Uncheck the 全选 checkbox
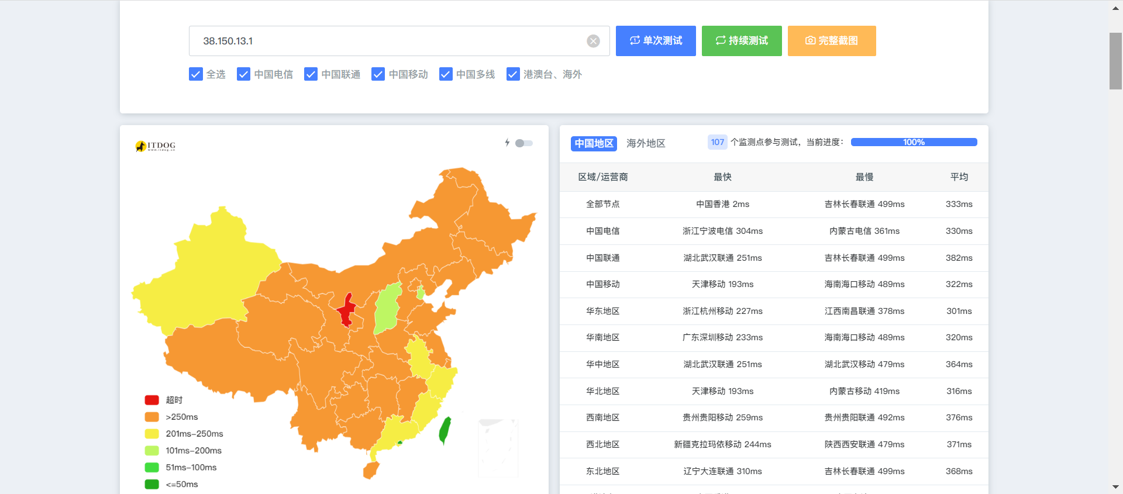 [196, 74]
